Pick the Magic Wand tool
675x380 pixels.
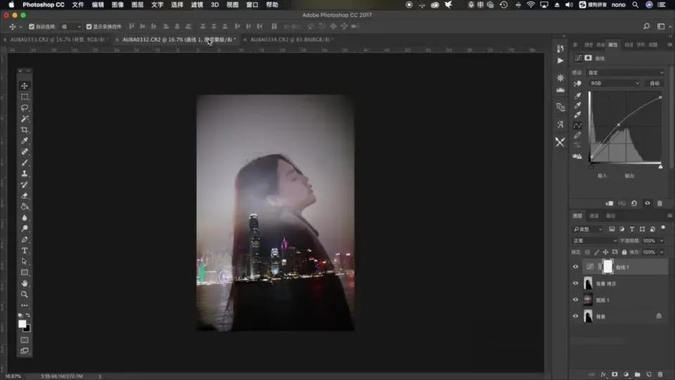point(25,119)
